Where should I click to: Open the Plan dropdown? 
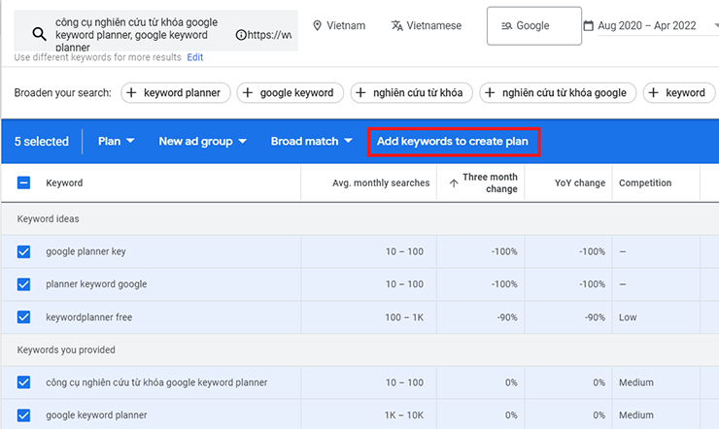click(116, 141)
